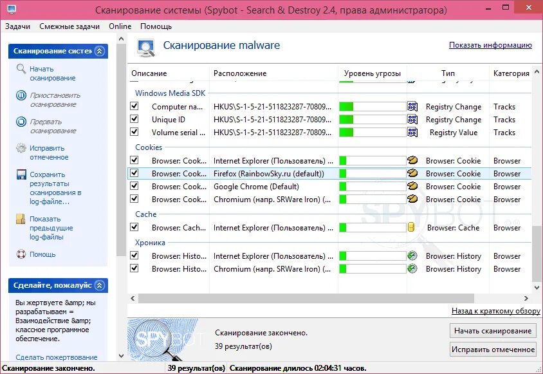
Task: Click results list scroll down arrow
Action: coord(537,287)
